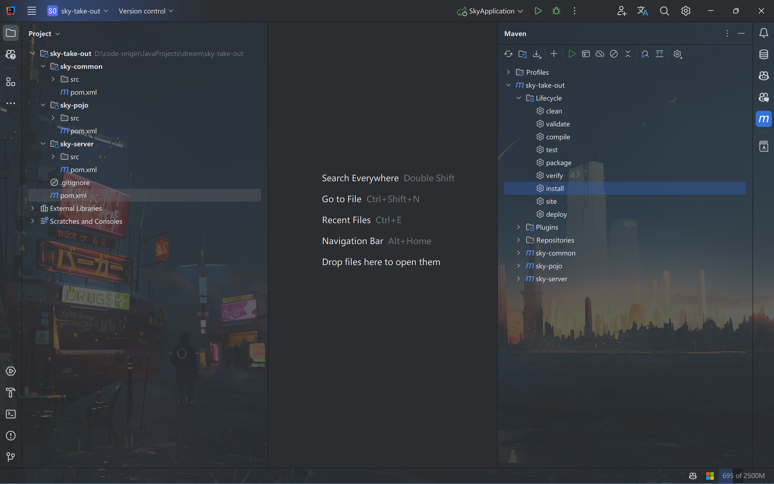This screenshot has height=484, width=774.
Task: Open the Terminal tool window
Action: (10, 414)
